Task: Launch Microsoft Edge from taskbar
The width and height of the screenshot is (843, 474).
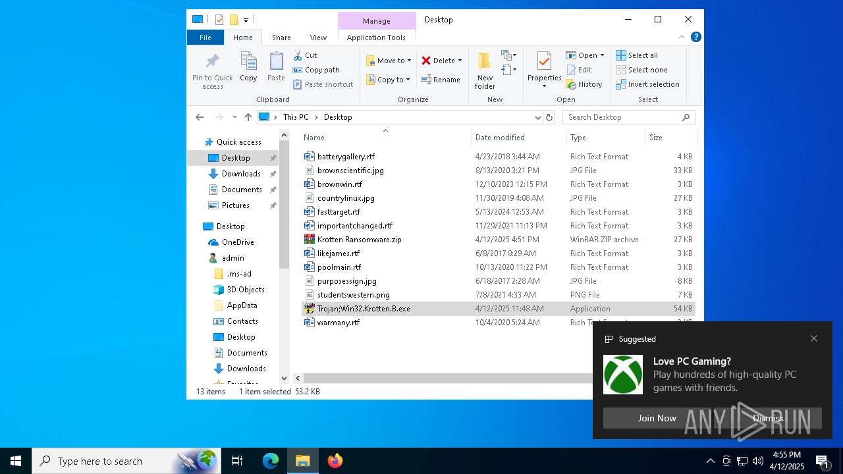Action: pos(271,461)
